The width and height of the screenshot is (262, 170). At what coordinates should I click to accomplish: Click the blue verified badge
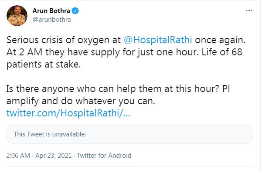point(75,11)
